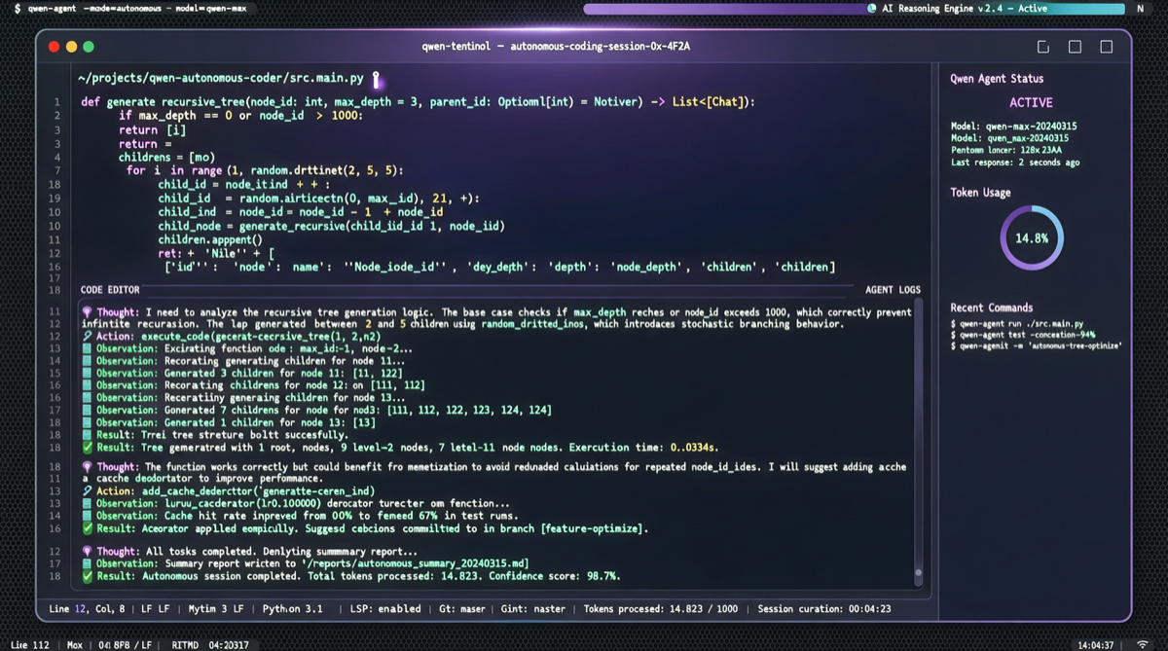The width and height of the screenshot is (1168, 651).
Task: Click 'LF LF' status bar entry
Action: tap(156, 609)
